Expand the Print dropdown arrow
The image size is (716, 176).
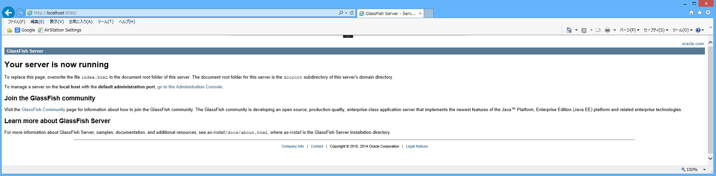click(615, 30)
